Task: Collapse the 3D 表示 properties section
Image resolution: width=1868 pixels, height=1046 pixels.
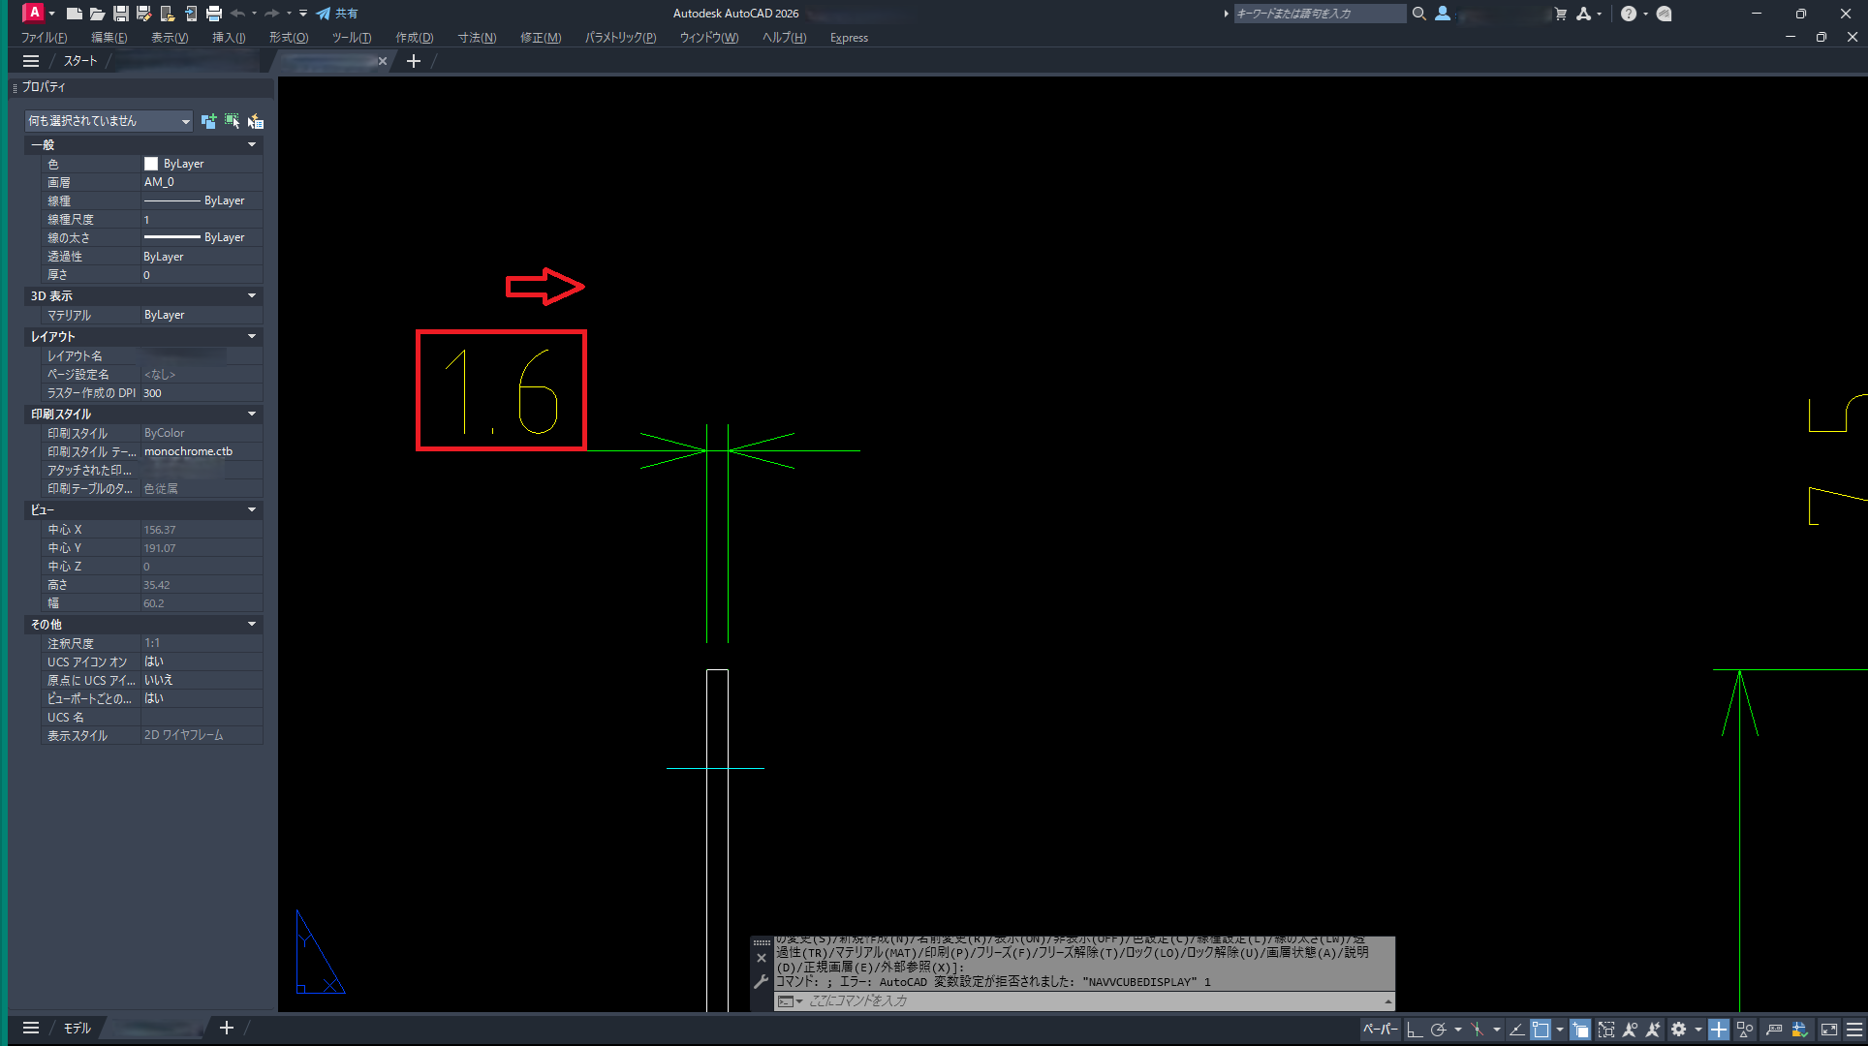Action: point(252,296)
